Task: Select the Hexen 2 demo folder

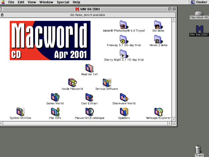Action: click(x=158, y=39)
